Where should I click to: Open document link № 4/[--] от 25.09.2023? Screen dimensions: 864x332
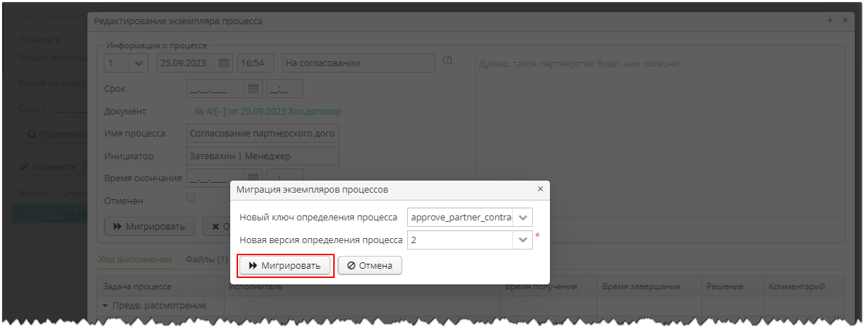(268, 112)
